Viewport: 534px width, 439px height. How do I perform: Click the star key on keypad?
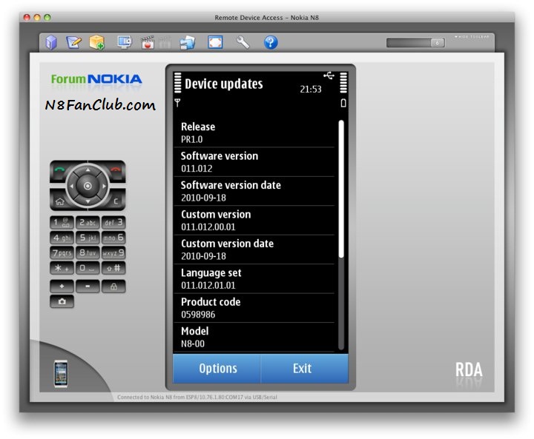coord(62,268)
